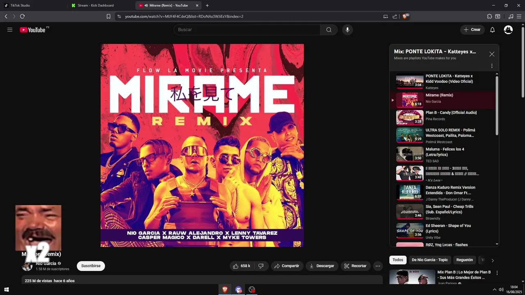The image size is (525, 295).
Task: Open the Brave Shields lion icon
Action: click(406, 16)
